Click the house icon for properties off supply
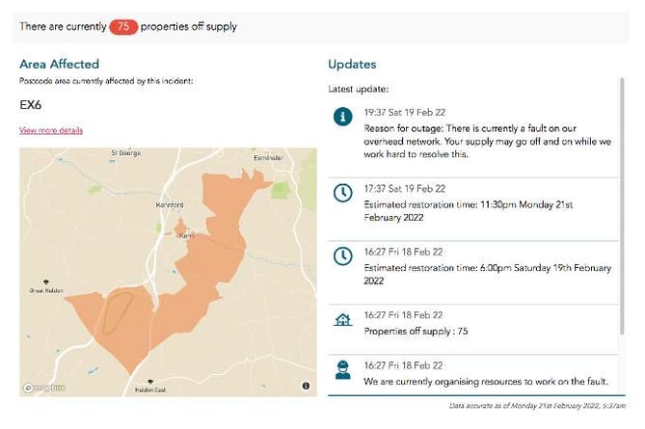Viewport: 645px width, 429px height. pos(342,320)
